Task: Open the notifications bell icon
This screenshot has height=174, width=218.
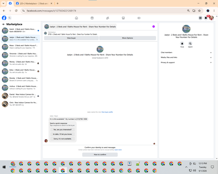Action: pos(206,18)
